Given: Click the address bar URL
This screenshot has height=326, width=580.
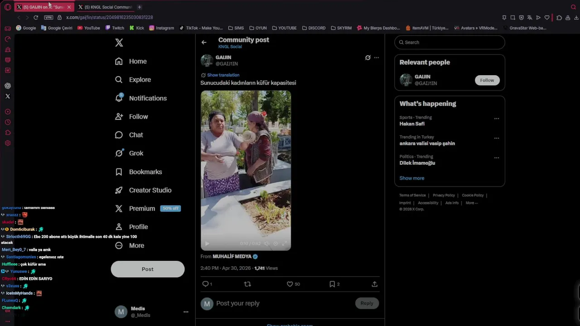Looking at the screenshot, I should coord(110,17).
